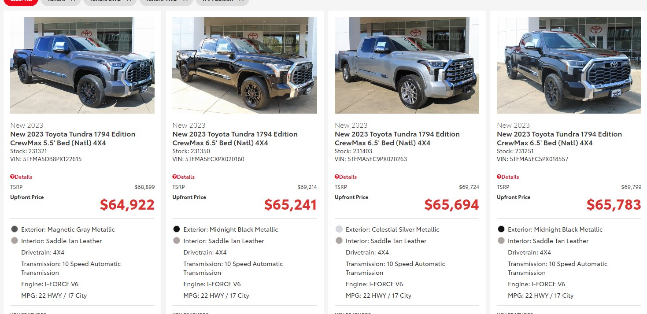
Task: Open black Tundra photo for stock 231251
Action: (x=569, y=65)
